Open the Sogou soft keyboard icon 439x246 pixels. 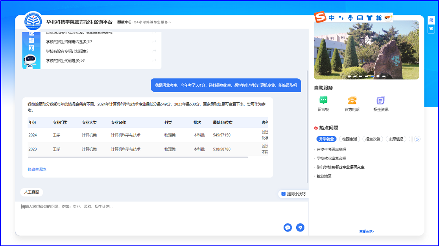[x=360, y=18]
